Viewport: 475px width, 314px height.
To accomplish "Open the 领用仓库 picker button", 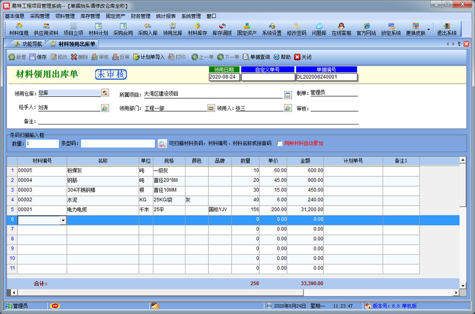I will tap(105, 93).
